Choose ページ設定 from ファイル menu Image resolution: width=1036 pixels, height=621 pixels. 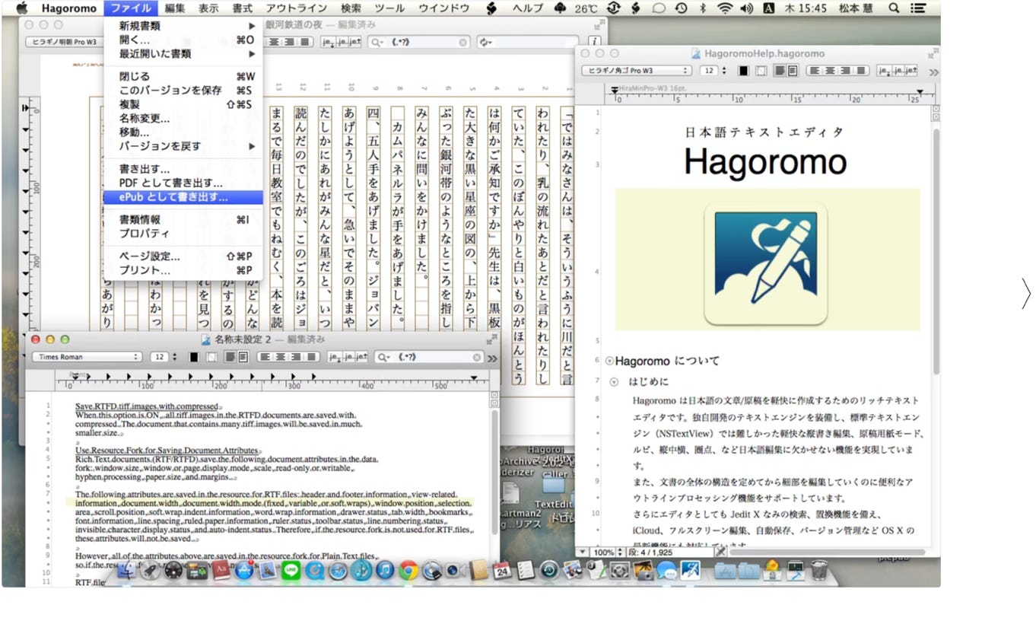[x=183, y=256]
